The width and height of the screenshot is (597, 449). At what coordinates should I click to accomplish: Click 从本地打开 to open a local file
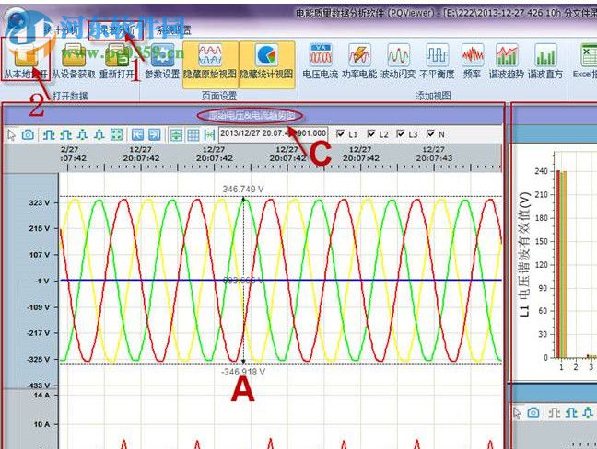[26, 60]
